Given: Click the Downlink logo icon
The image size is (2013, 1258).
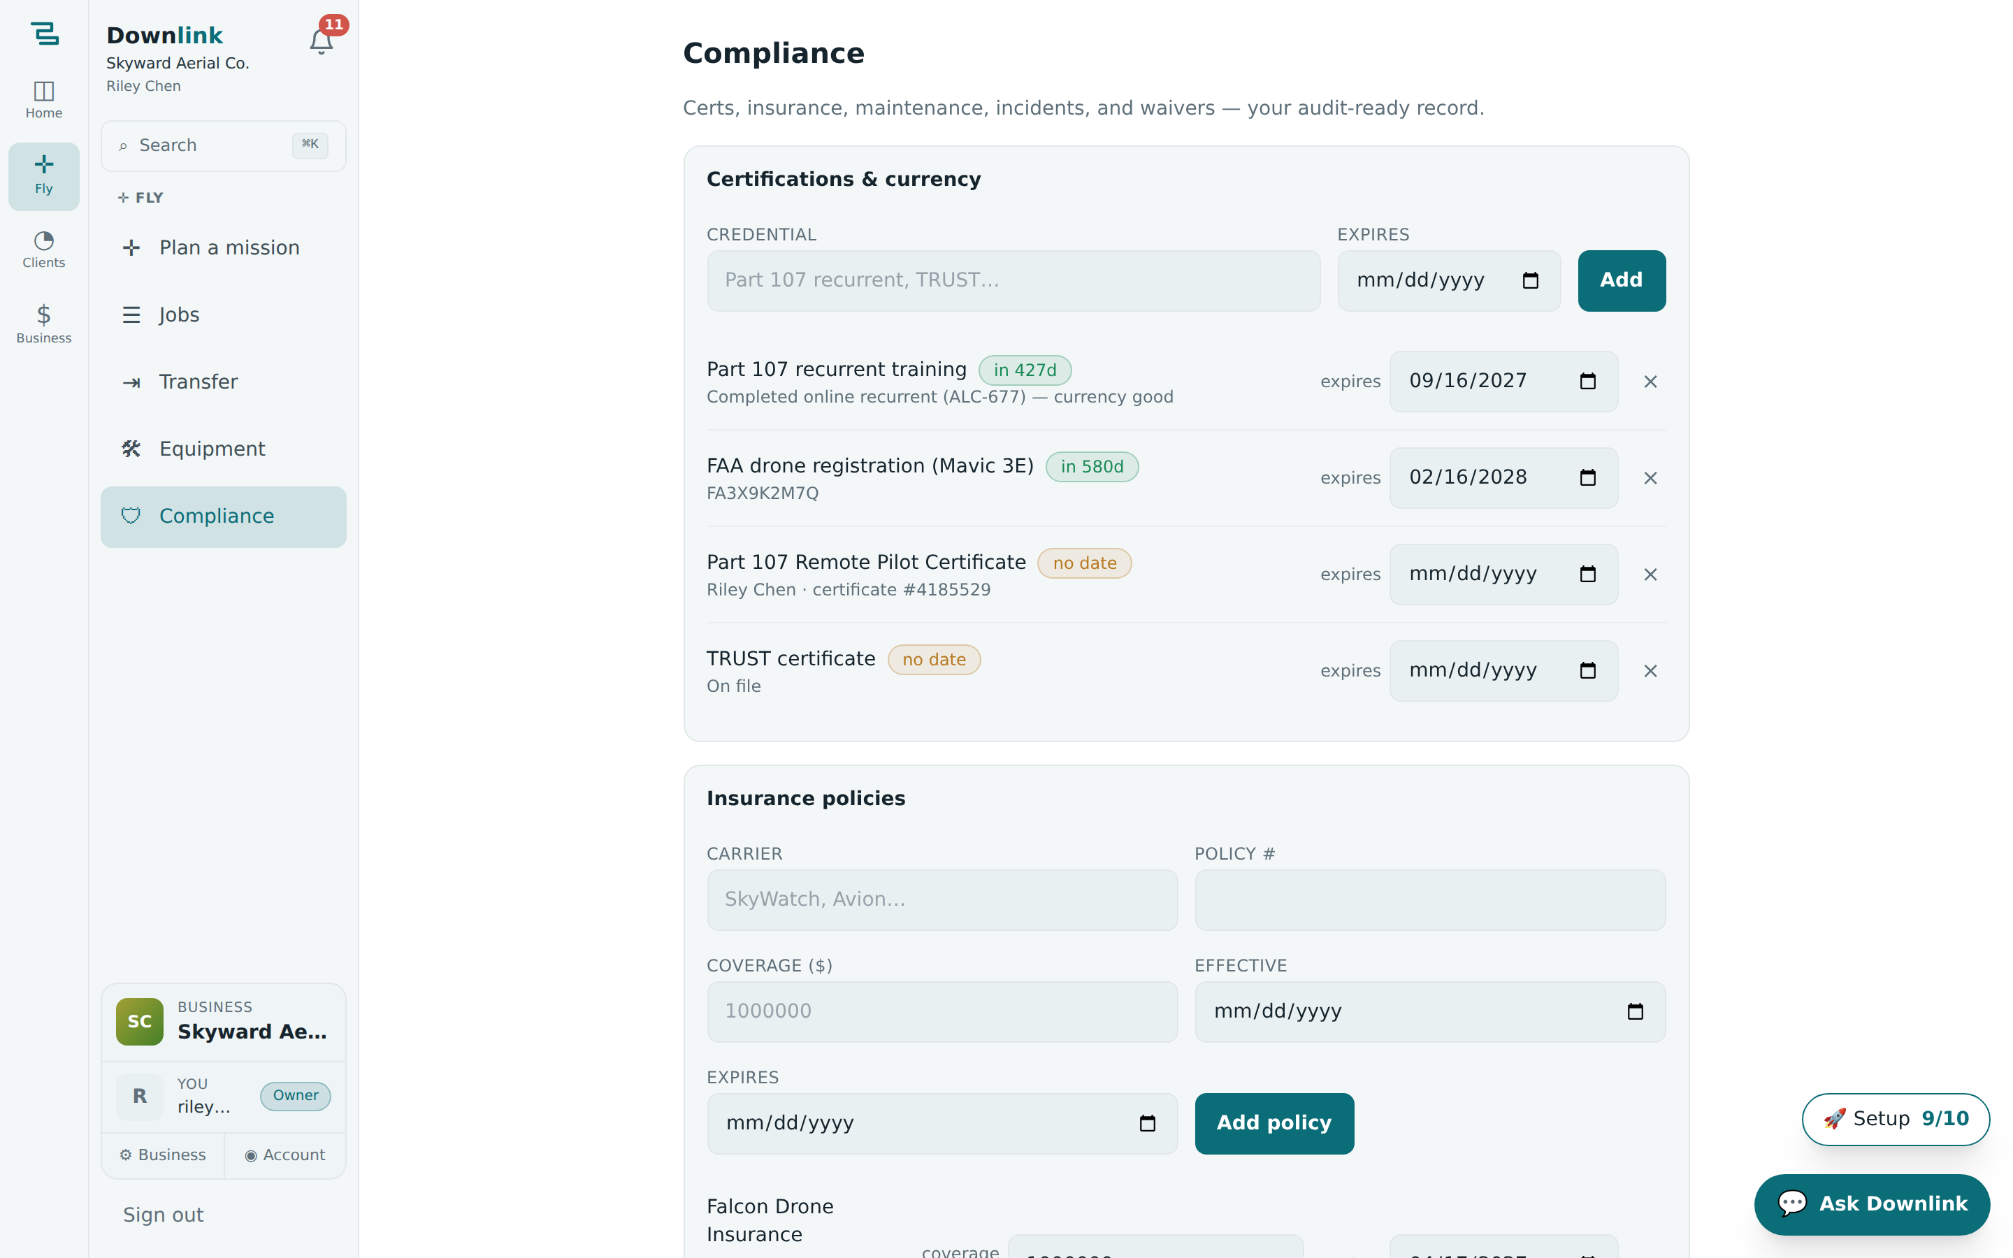Looking at the screenshot, I should [44, 34].
